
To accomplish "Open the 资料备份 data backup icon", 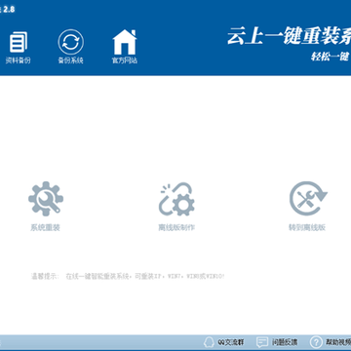I will (x=19, y=42).
